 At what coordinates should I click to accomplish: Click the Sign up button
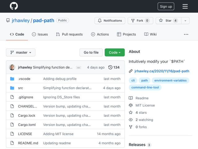(x=166, y=6)
